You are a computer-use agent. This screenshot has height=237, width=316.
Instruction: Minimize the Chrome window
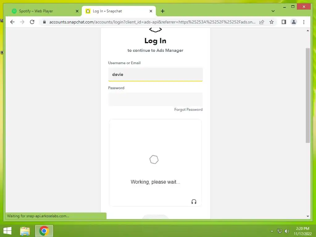[x=284, y=7]
